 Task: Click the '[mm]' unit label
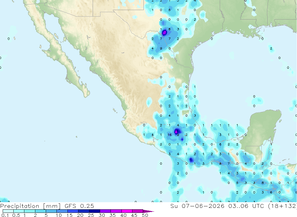[52, 206]
